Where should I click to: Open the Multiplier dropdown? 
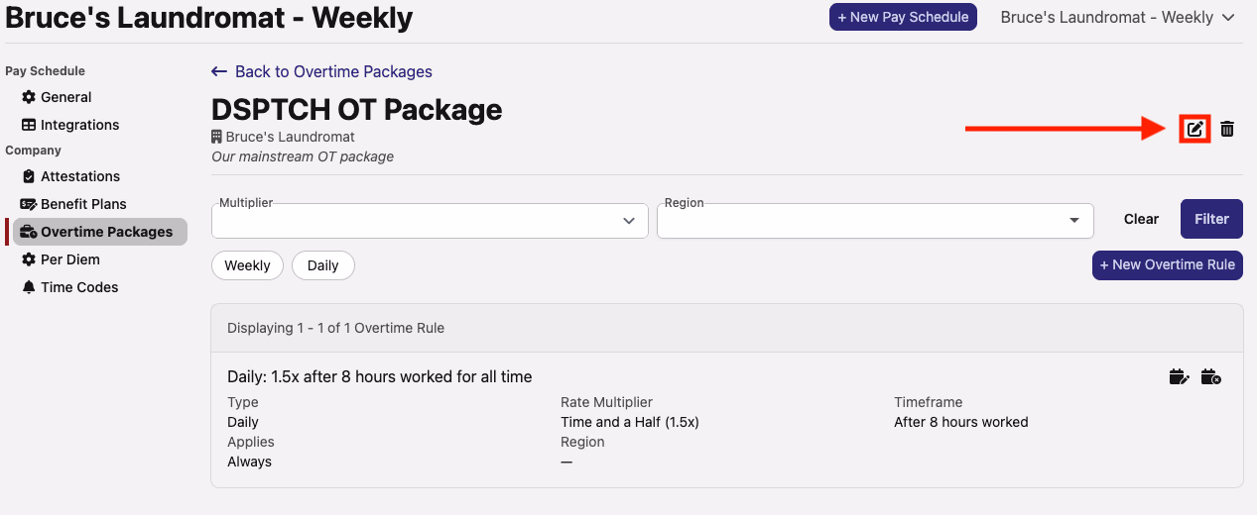[430, 221]
